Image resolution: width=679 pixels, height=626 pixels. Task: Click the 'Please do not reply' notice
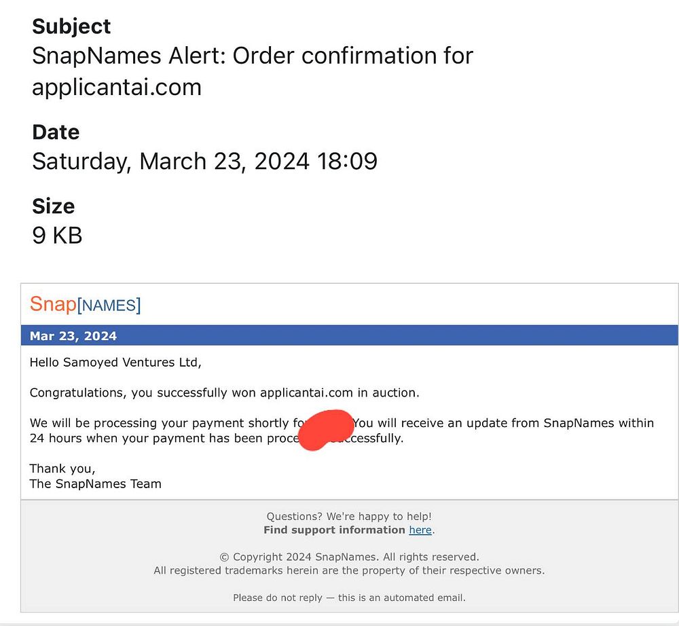tap(349, 597)
